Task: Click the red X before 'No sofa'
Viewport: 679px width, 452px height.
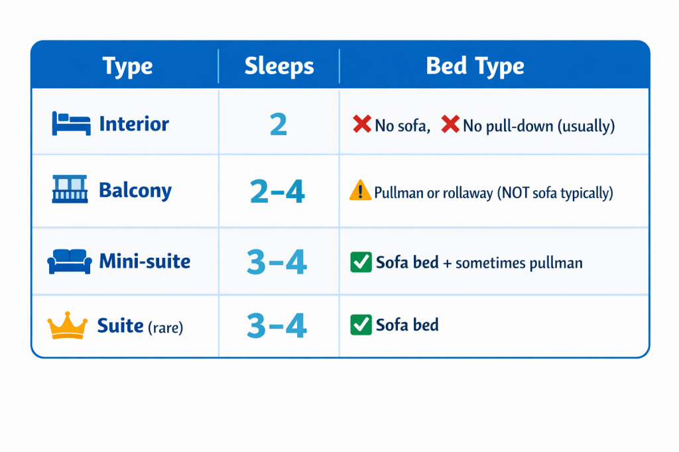Action: [x=362, y=124]
